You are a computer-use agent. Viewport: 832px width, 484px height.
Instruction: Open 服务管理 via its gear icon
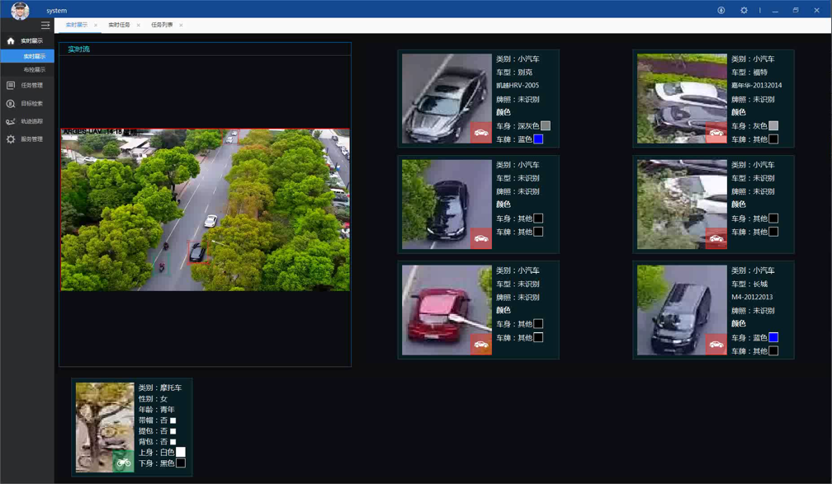11,139
